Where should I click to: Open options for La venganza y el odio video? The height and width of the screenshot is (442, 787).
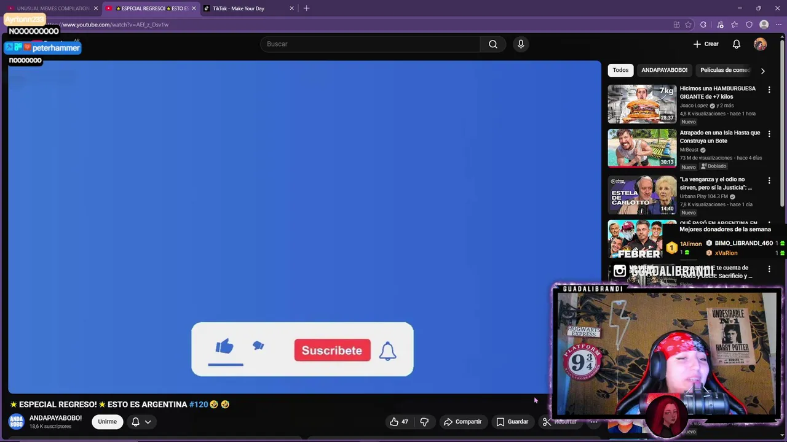coord(769,180)
